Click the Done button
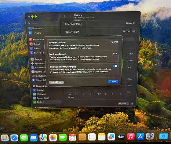This screenshot has width=171, height=144. [113, 81]
